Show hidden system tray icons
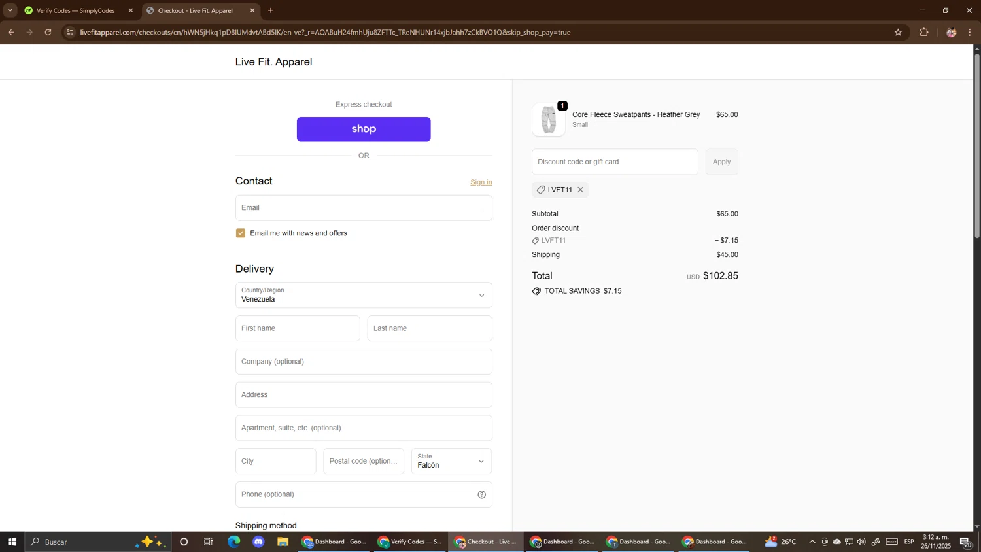 (812, 542)
